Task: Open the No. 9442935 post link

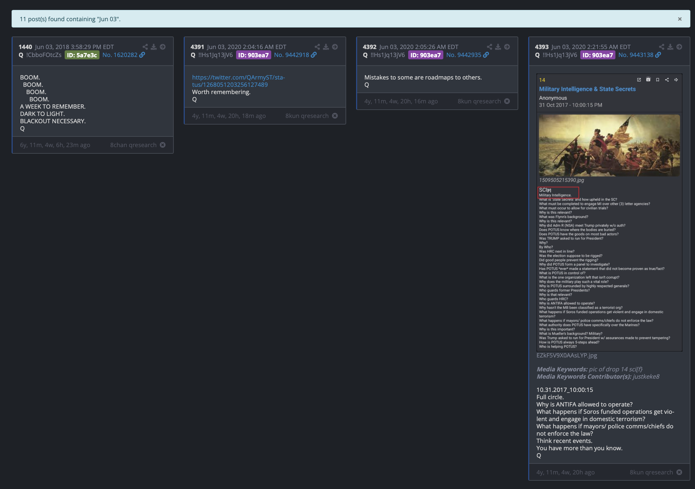Action: [464, 55]
